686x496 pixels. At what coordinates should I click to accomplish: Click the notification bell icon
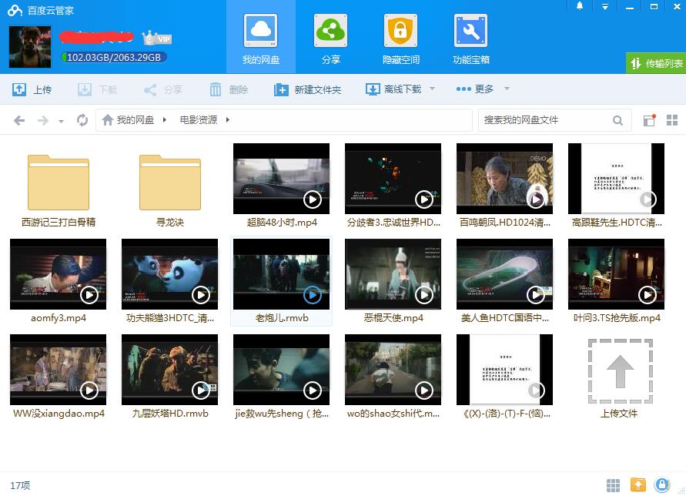click(580, 6)
